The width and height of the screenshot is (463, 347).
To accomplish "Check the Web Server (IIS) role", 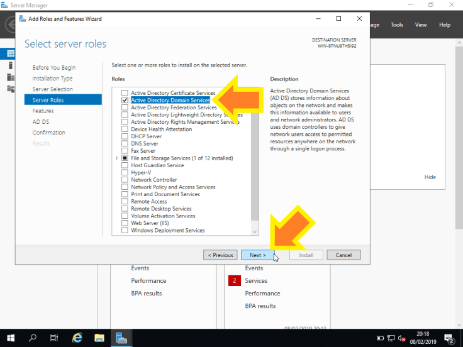I will [x=125, y=223].
